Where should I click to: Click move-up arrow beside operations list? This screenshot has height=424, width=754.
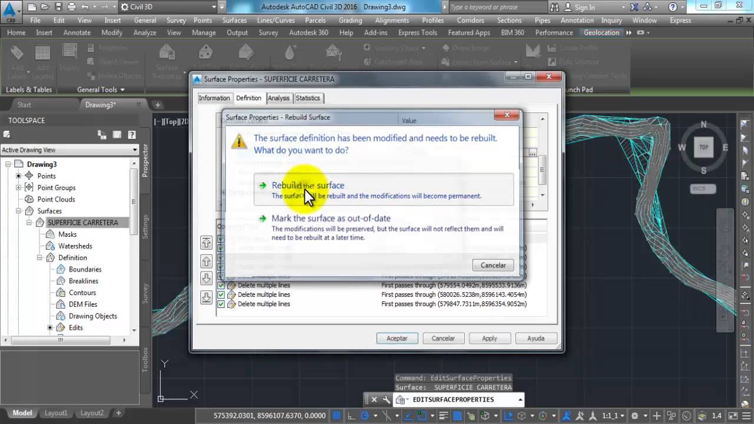[206, 261]
